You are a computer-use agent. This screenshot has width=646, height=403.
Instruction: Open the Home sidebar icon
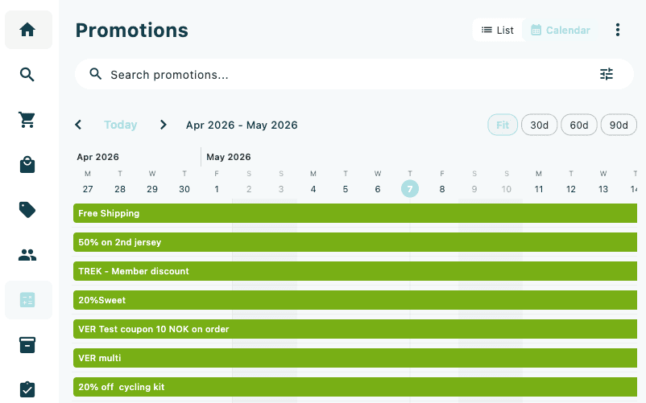pos(27,30)
